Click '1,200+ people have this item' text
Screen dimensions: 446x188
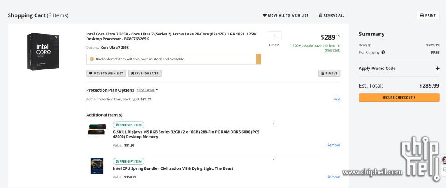pos(315,48)
